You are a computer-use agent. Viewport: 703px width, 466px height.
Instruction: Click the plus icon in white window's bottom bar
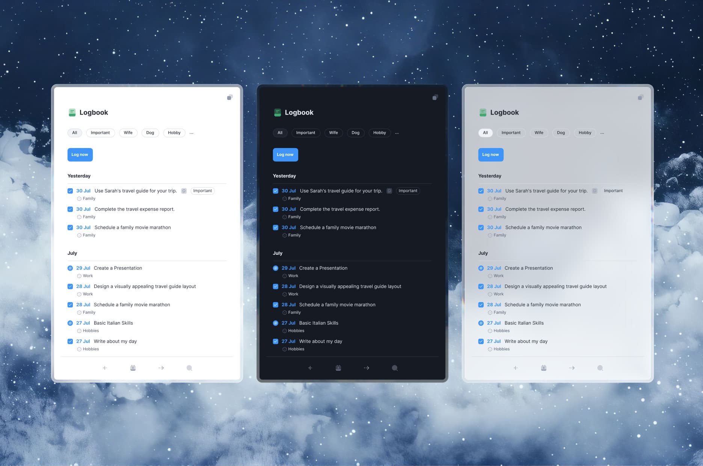coord(105,368)
